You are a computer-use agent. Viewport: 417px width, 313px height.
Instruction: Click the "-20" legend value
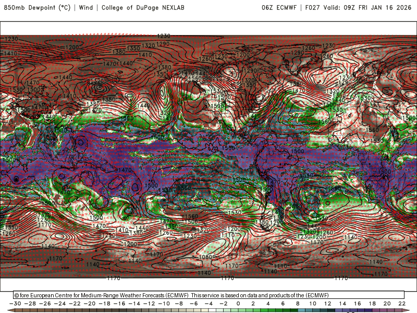coord(90,304)
